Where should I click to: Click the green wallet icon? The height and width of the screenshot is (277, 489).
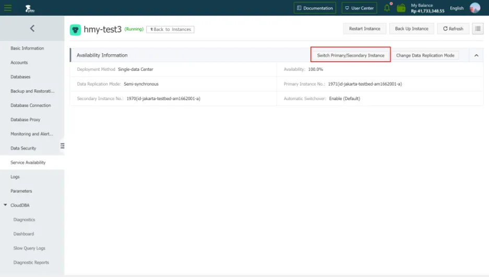pos(401,8)
